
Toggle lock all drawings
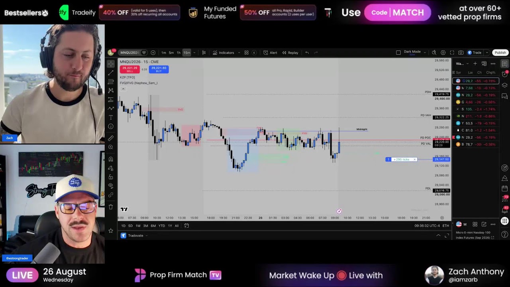[111, 177]
